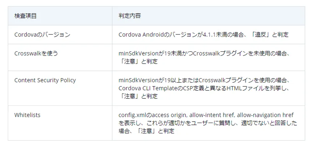Select the Cordovaのバージョン cell
The height and width of the screenshot is (148, 309).
[x=42, y=35]
